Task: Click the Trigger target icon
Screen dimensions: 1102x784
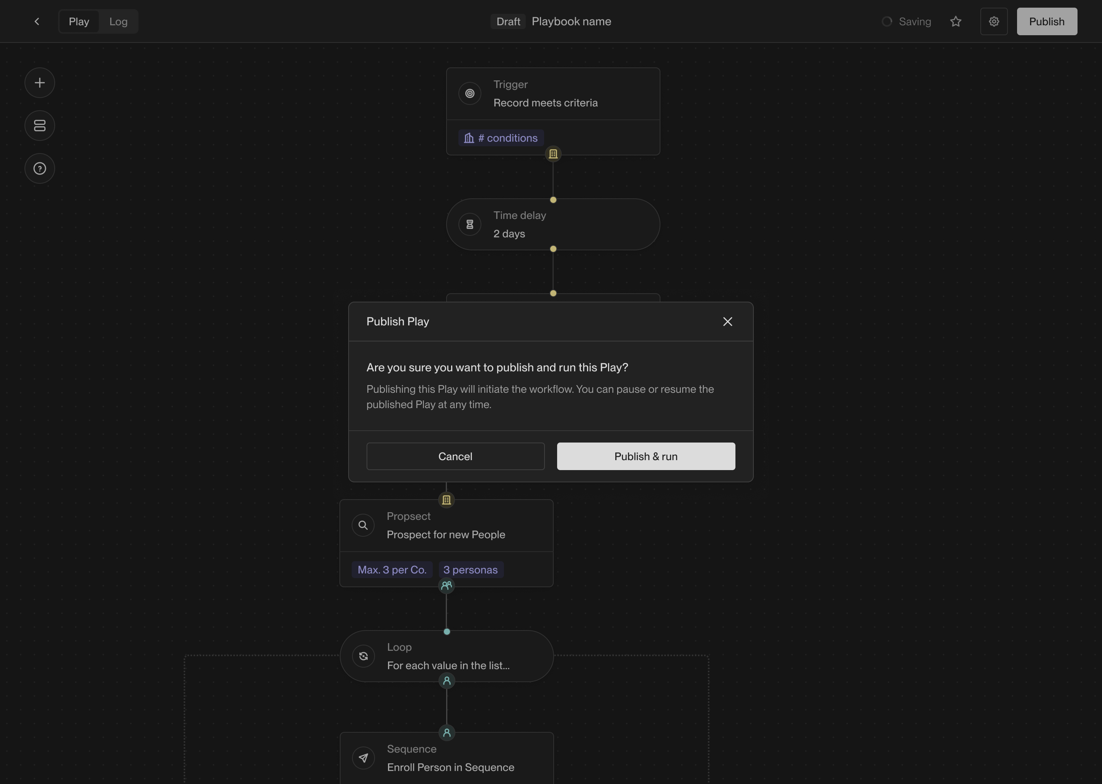Action: pos(469,94)
